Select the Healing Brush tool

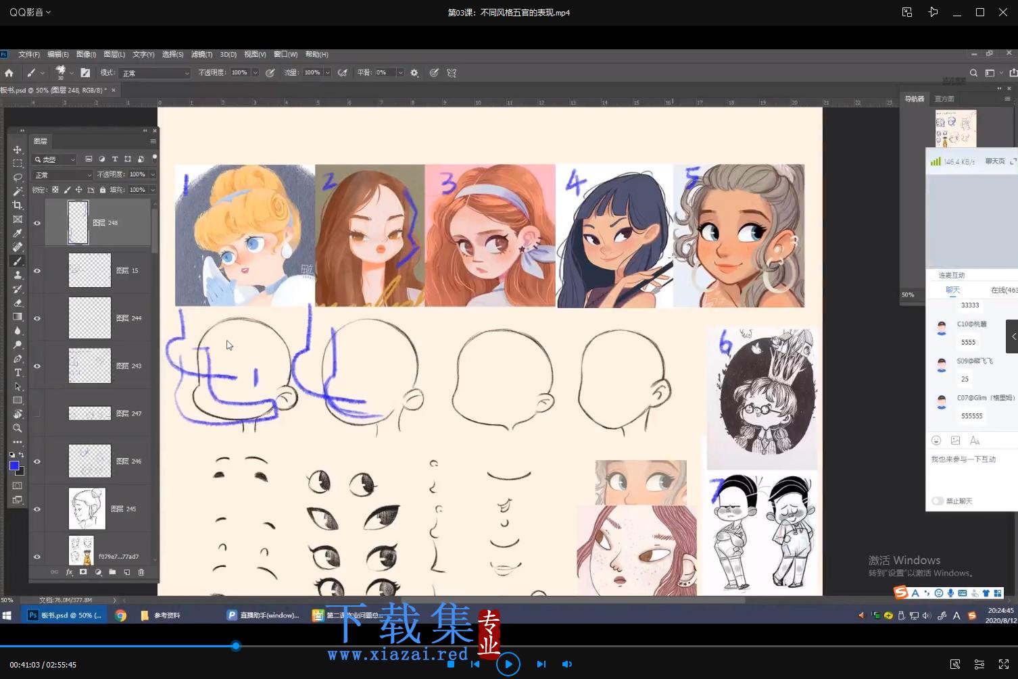[x=18, y=247]
